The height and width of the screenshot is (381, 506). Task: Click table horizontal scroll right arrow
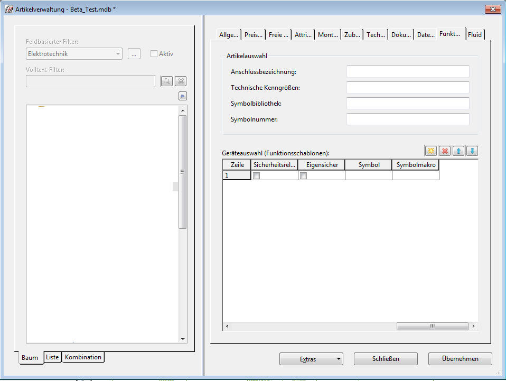click(x=473, y=326)
